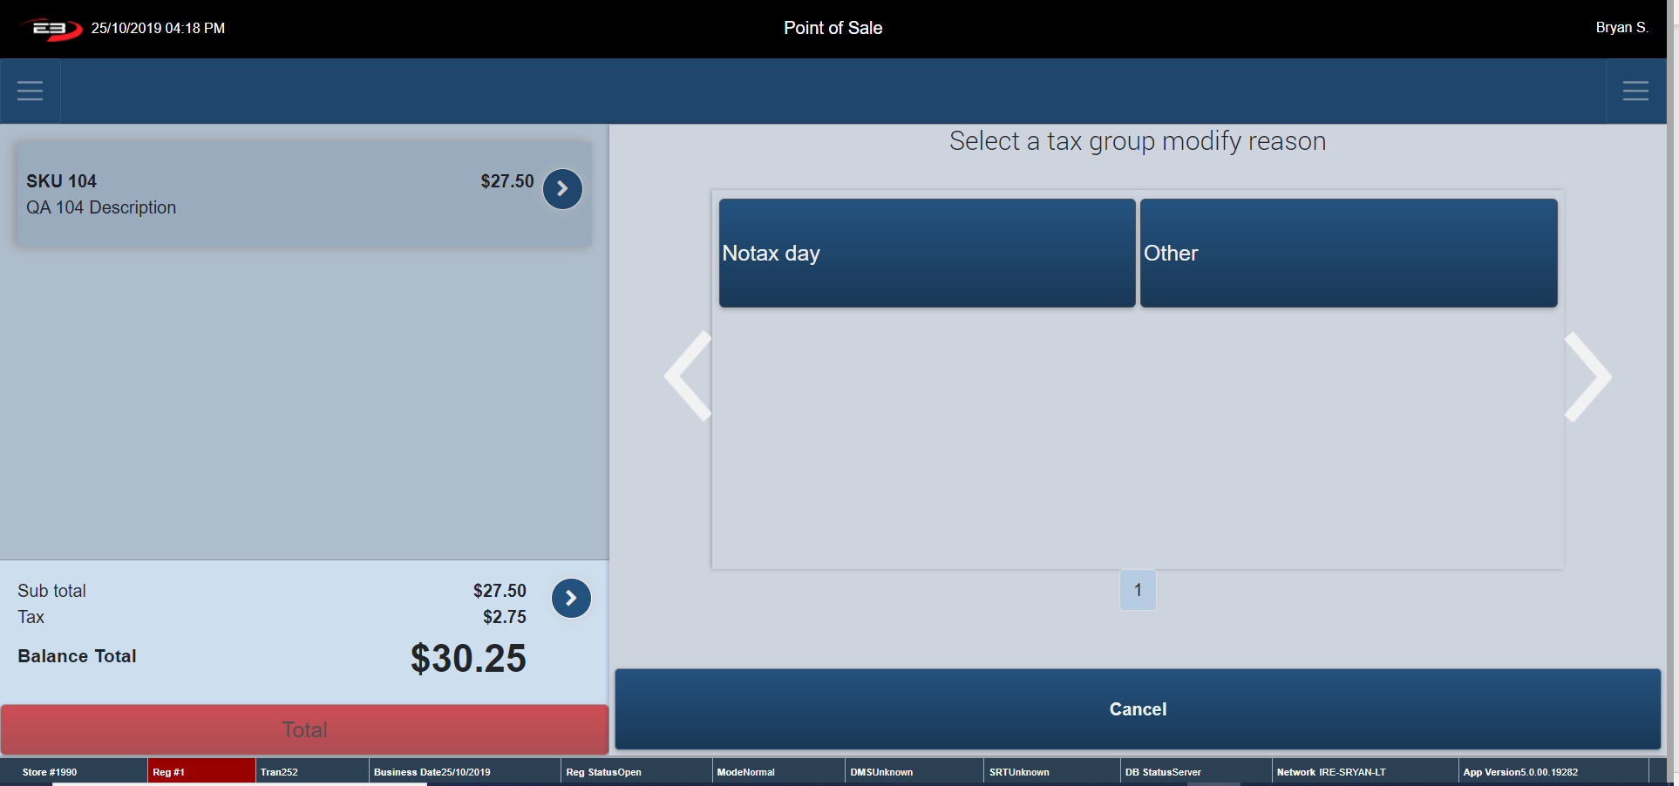
Task: Click Tran252 in the status bar
Action: [x=279, y=772]
